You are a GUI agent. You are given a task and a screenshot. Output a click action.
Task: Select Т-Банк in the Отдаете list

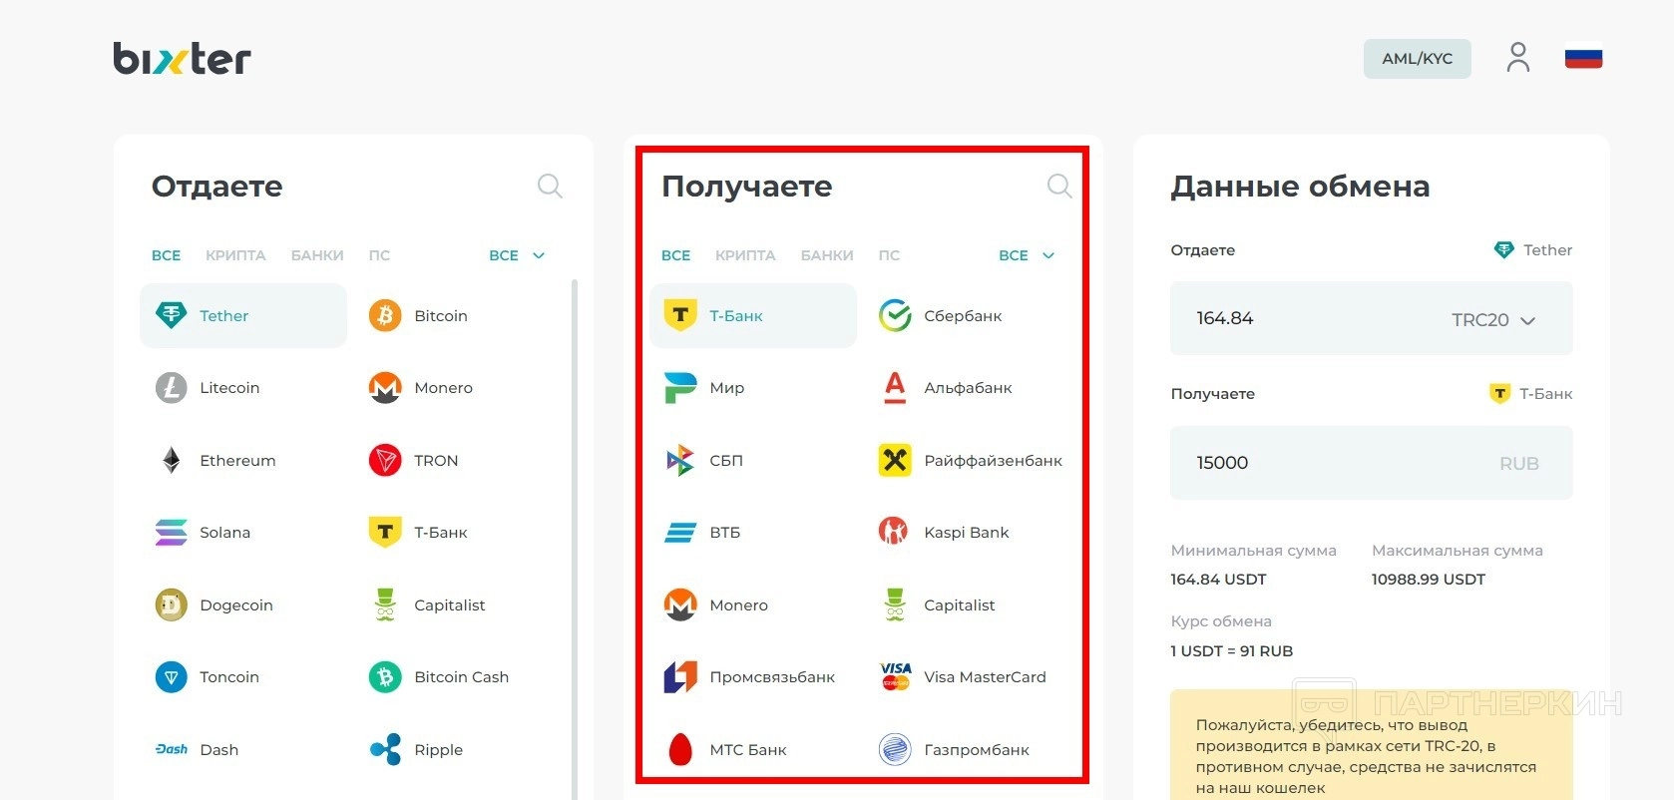pyautogui.click(x=418, y=533)
